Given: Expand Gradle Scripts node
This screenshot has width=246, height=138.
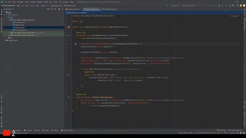Looking at the screenshot, I should click(5, 40).
